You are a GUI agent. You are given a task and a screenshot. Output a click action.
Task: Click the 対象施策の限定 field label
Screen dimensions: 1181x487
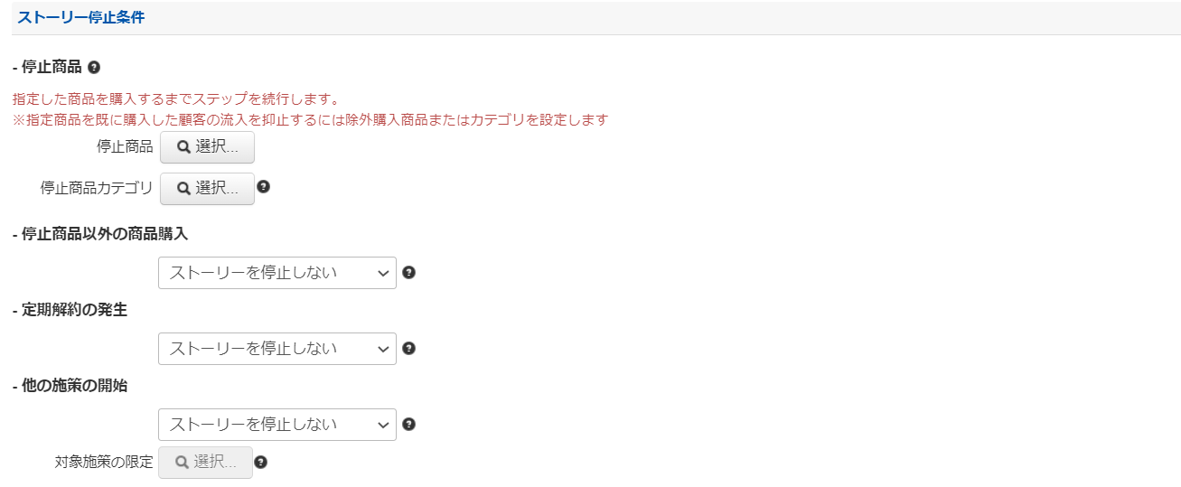coord(104,463)
